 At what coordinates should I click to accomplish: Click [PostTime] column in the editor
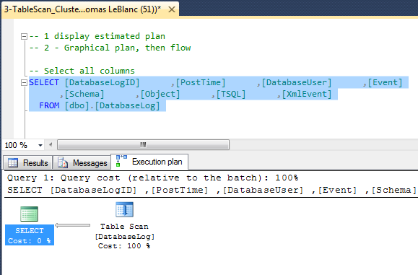coord(201,82)
